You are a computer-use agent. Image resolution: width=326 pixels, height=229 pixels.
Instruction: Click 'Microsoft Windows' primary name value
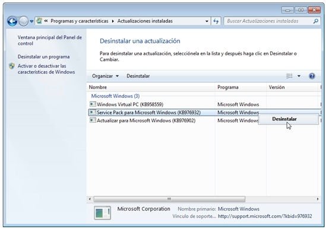tap(239, 209)
